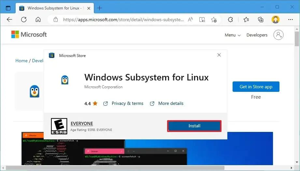Click the Microsoft Store dialog icon
300x171 pixels.
52,55
